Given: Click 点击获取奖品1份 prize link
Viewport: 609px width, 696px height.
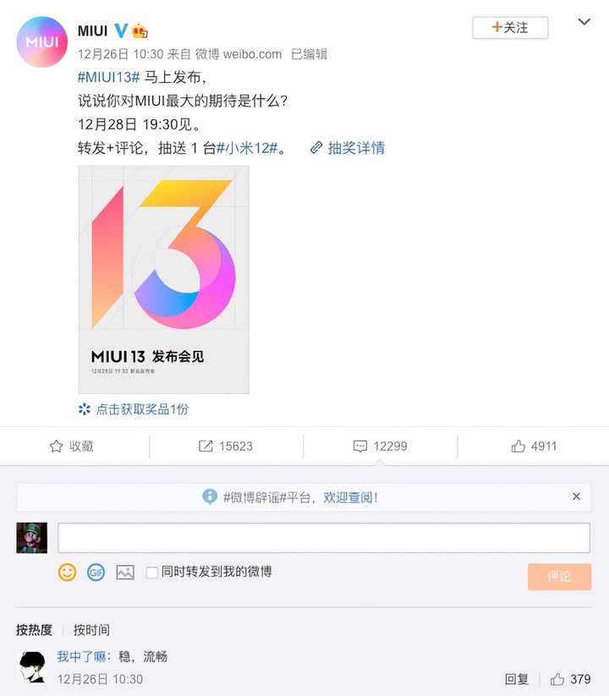Looking at the screenshot, I should (134, 409).
